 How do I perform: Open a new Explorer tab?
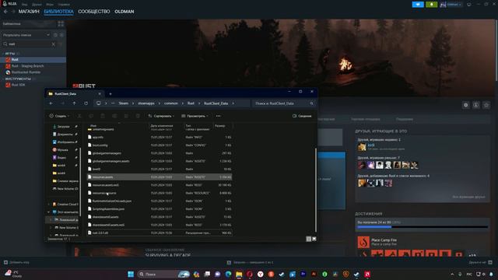coord(110,94)
